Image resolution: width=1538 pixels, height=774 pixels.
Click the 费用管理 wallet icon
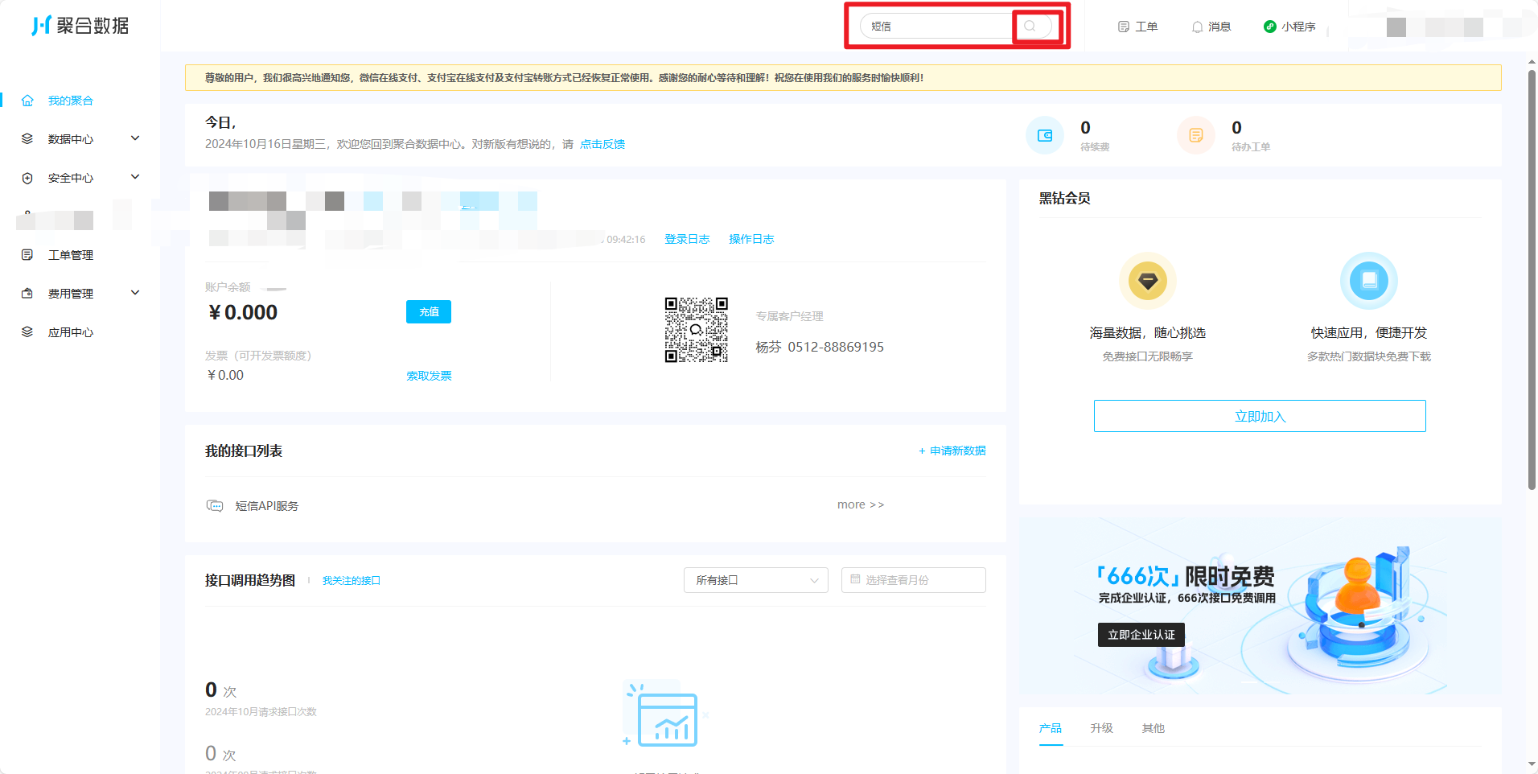(27, 294)
